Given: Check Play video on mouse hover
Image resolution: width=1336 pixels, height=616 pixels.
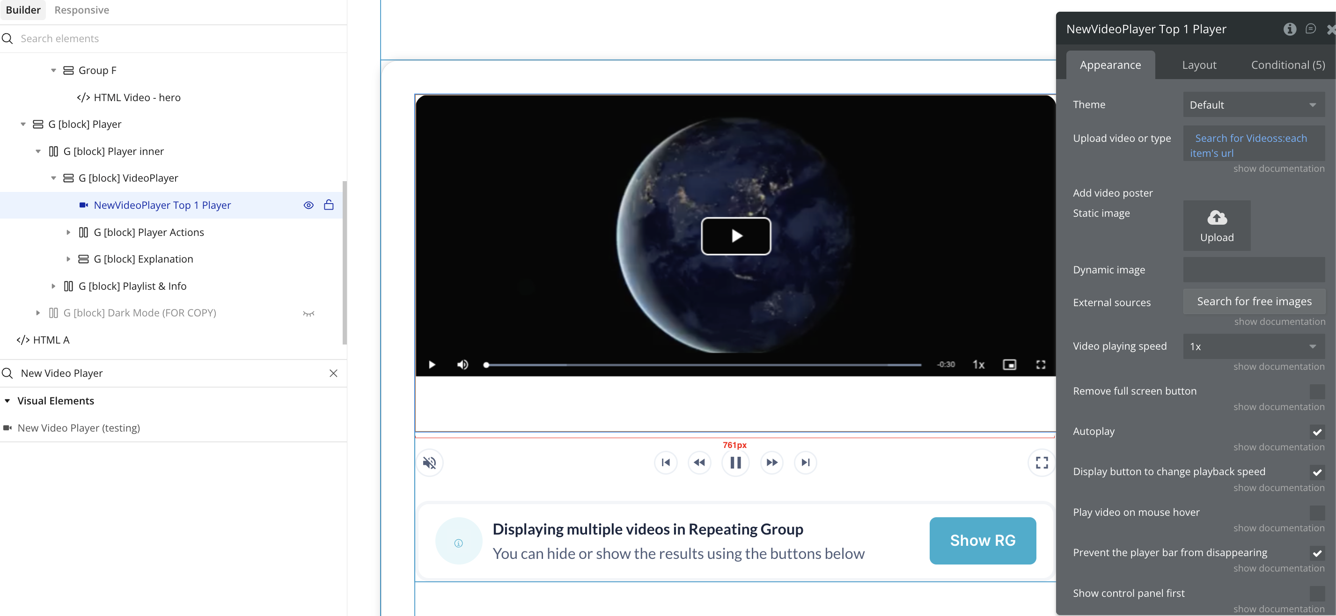Looking at the screenshot, I should pos(1316,512).
